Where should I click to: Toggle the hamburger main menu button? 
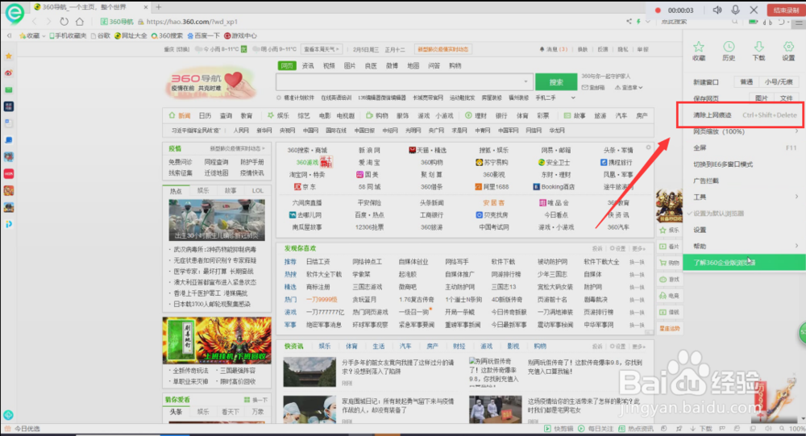pyautogui.click(x=798, y=23)
